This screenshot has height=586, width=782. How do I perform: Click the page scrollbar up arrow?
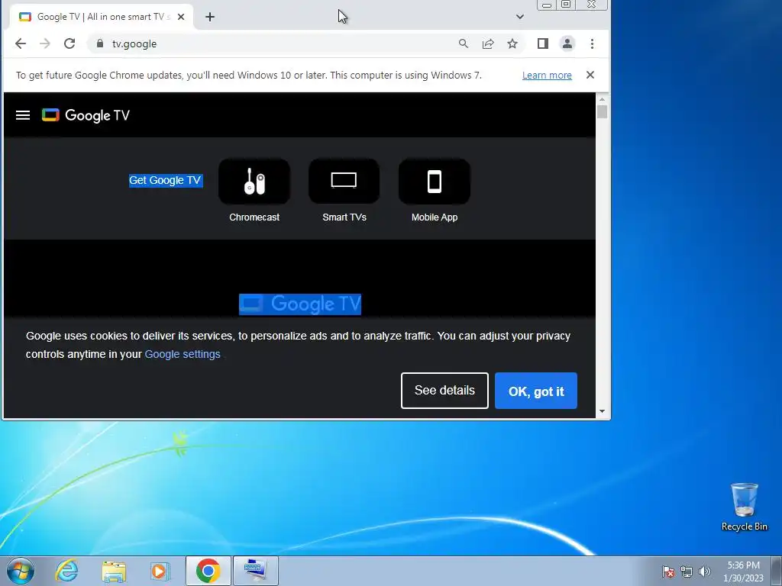coord(602,99)
